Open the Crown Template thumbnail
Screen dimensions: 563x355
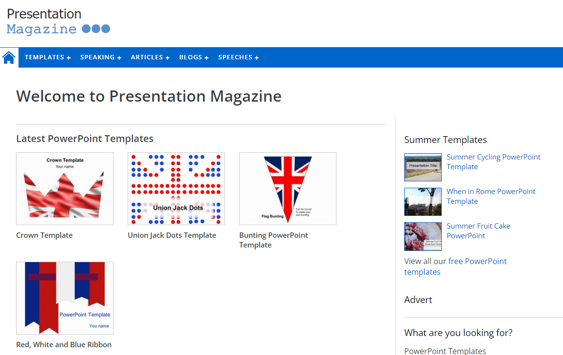65,189
